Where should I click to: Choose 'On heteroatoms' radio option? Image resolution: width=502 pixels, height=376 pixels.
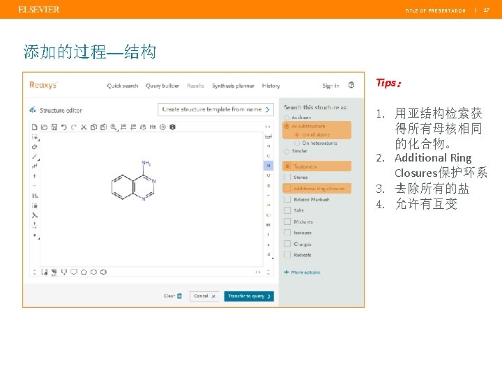point(297,143)
